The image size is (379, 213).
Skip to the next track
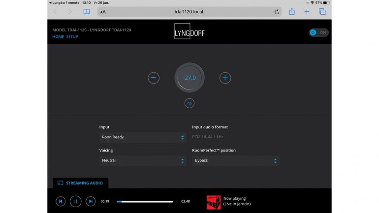tap(91, 201)
